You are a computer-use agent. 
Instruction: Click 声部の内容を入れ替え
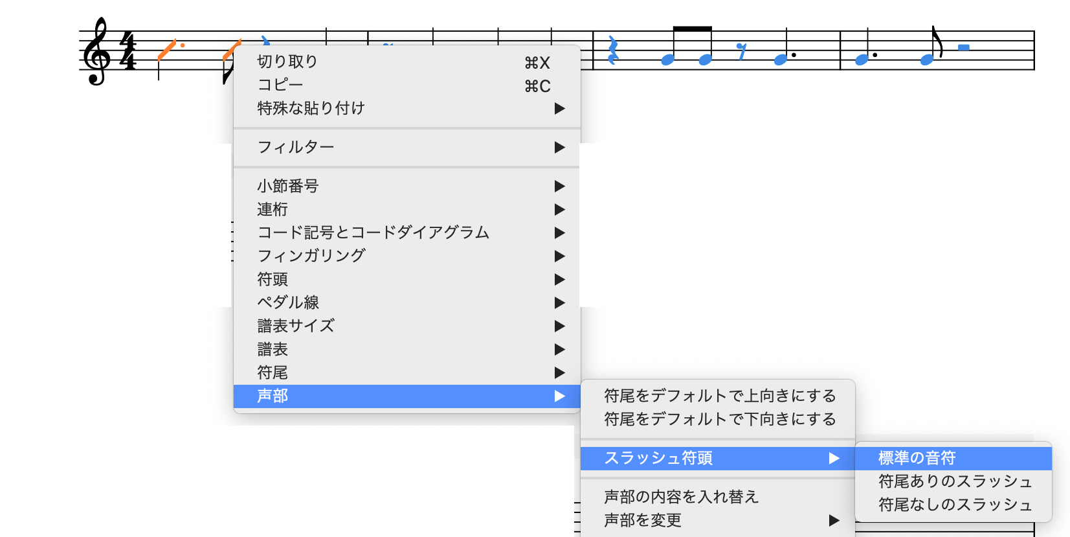coord(681,497)
